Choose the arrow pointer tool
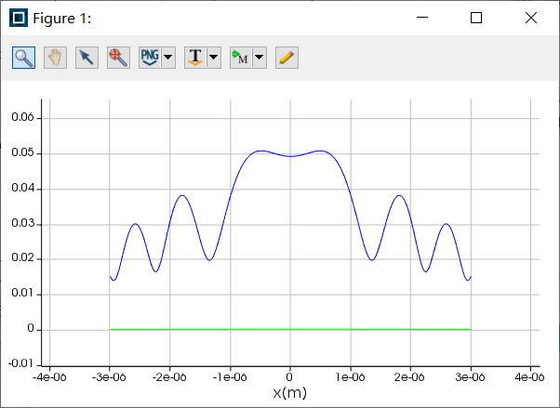 [87, 58]
